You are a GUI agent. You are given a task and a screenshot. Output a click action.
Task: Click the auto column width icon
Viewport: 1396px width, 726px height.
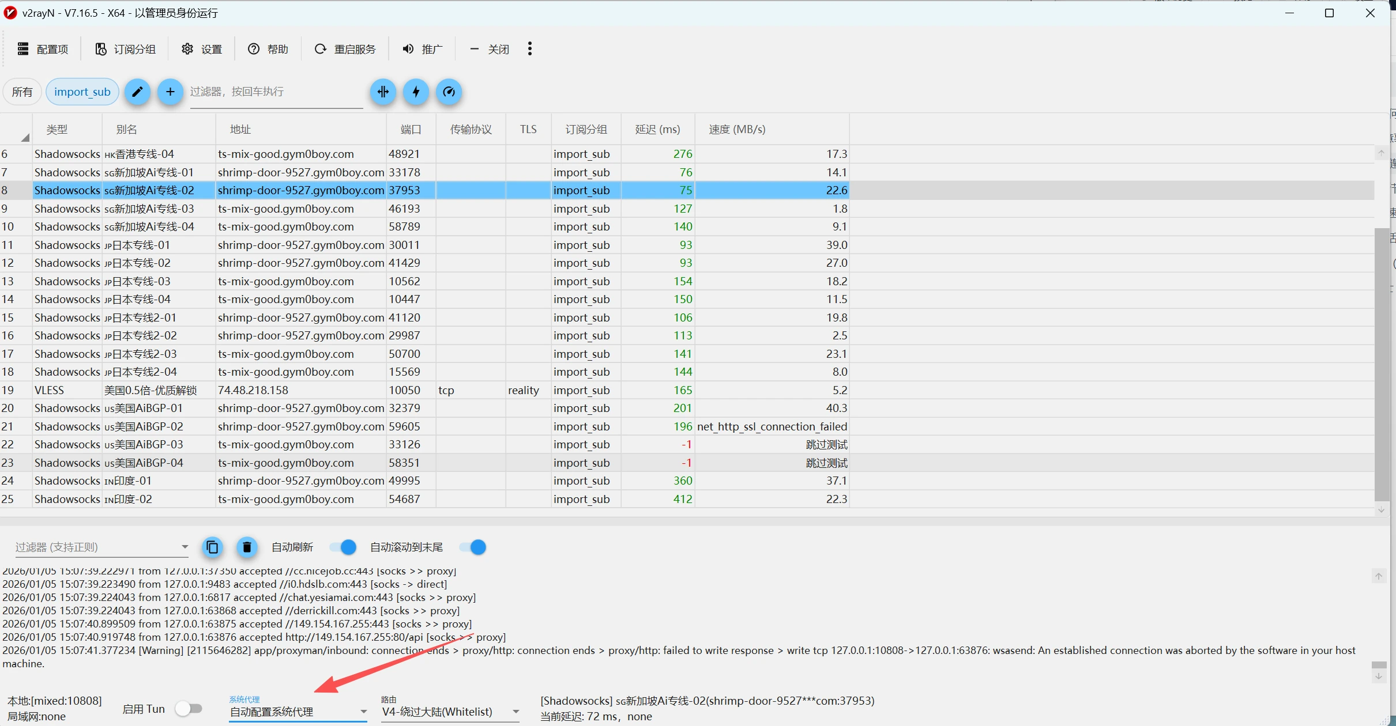pos(383,92)
